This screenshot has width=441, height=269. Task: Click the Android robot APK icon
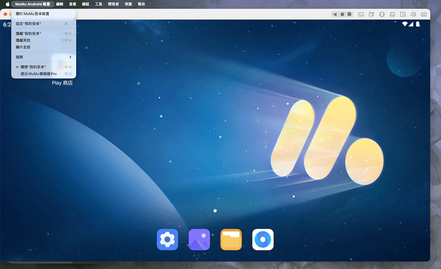click(x=392, y=14)
